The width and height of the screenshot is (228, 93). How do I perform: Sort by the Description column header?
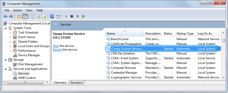pos(153,33)
